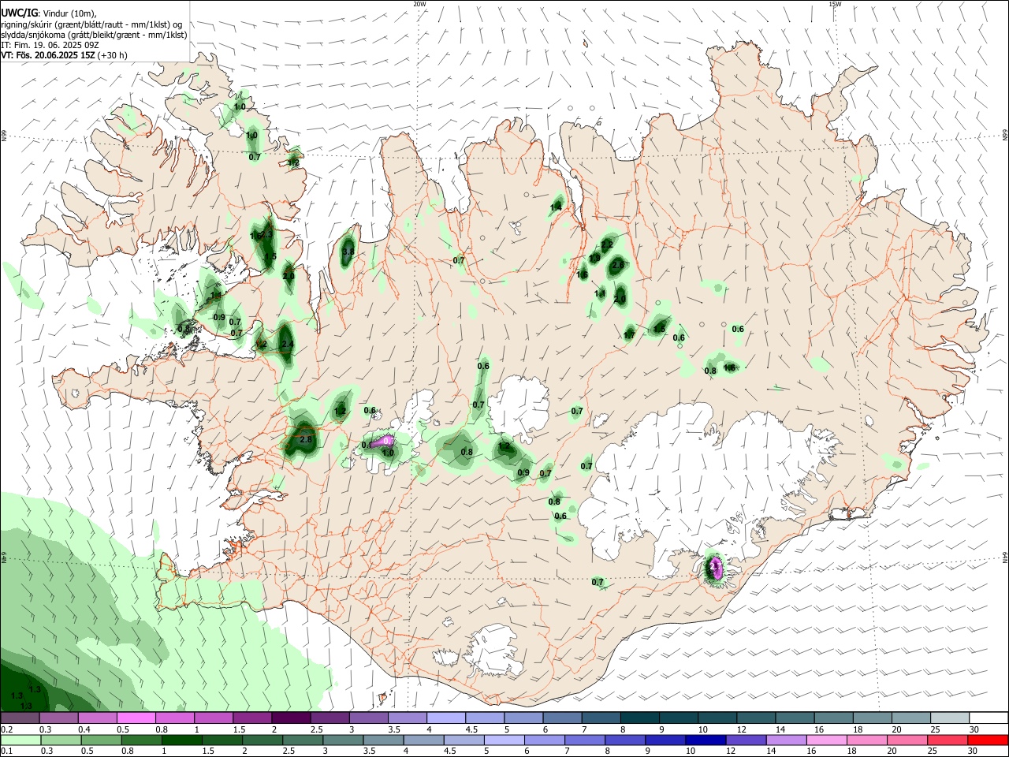The width and height of the screenshot is (1009, 757).
Task: Click the deep blue 10 swatch in lower legend
Action: (x=705, y=740)
